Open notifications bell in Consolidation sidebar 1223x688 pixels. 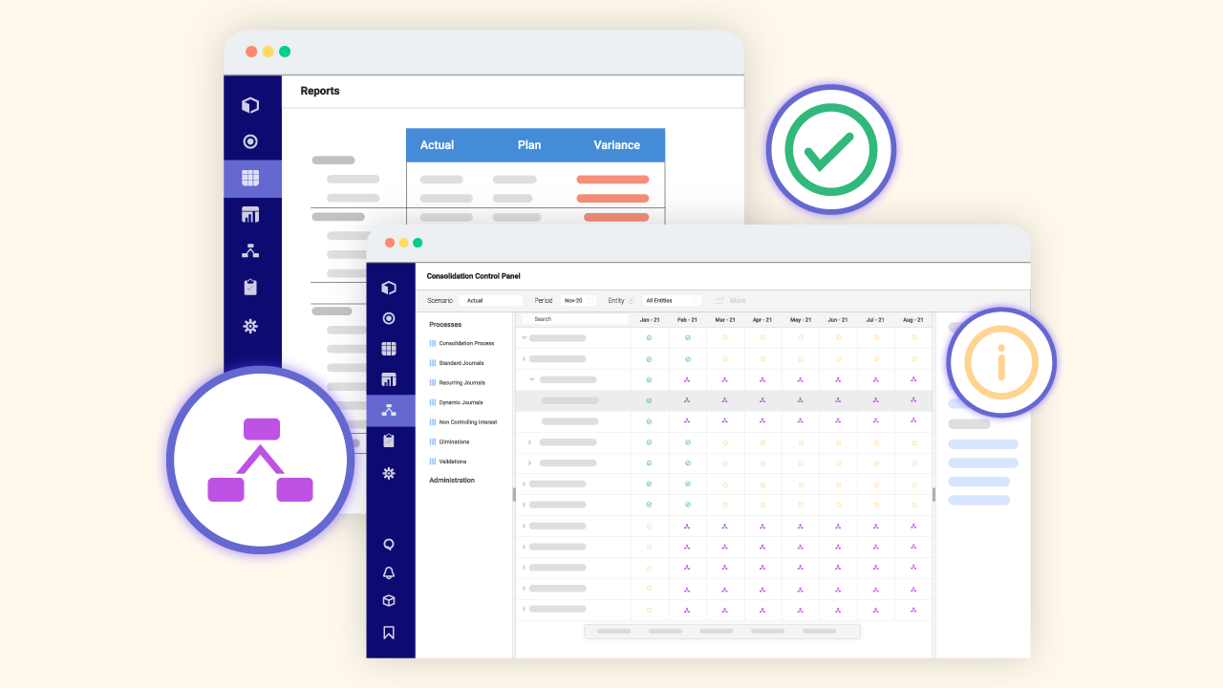(x=389, y=573)
